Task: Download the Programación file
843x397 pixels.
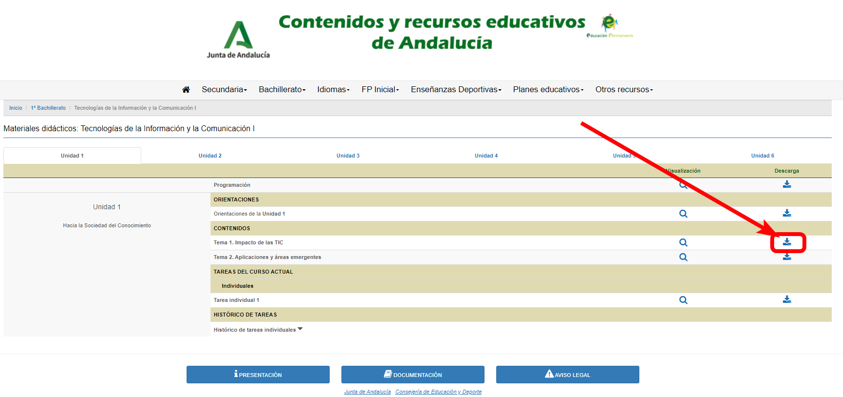Action: 787,184
